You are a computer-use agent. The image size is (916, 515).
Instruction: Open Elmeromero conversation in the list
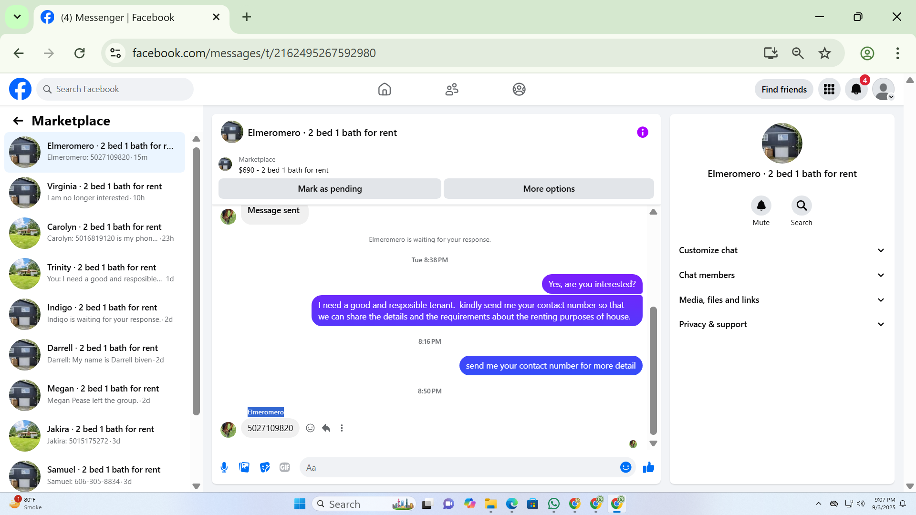pos(94,152)
